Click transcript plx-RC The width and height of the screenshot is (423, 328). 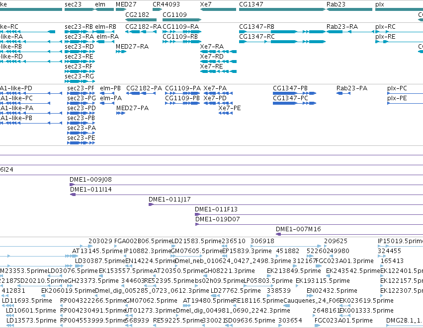[x=399, y=32]
